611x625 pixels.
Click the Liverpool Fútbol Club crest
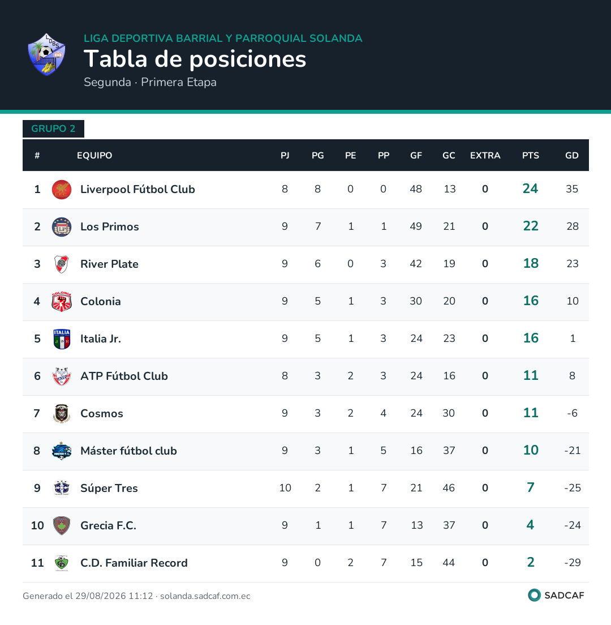tap(62, 189)
